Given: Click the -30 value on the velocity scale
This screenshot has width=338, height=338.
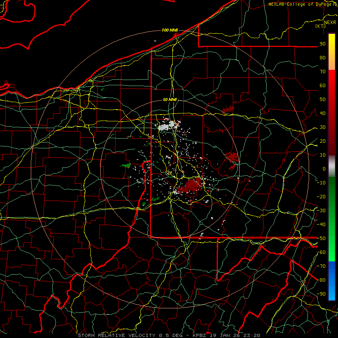Looking at the screenshot, I should click(x=321, y=211).
